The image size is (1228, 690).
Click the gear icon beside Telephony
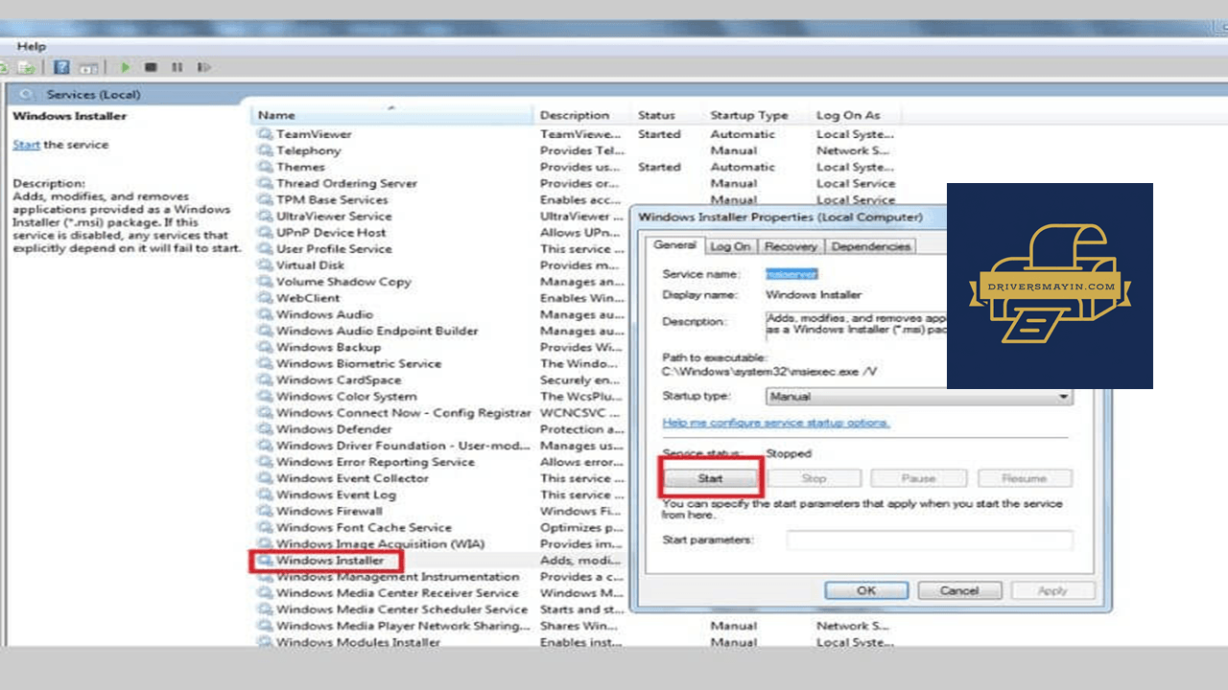pos(265,150)
